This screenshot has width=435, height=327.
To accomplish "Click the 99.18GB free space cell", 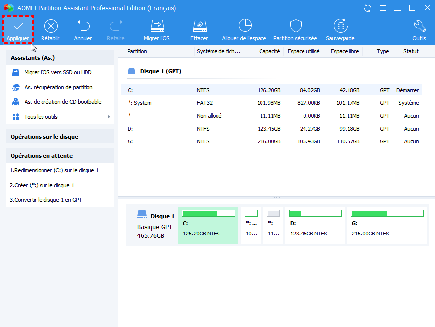I will (x=348, y=129).
